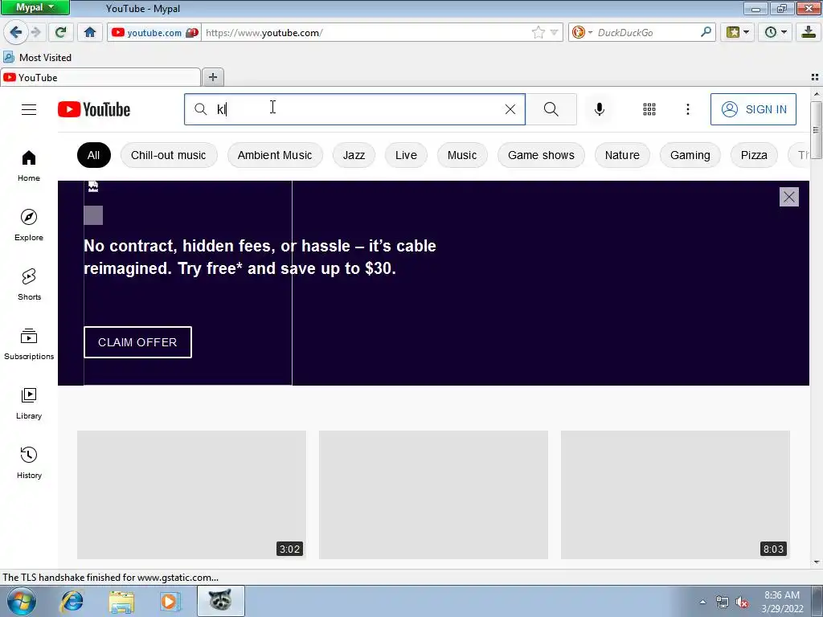Select the All filter chip
Image resolution: width=823 pixels, height=617 pixels.
click(x=93, y=155)
